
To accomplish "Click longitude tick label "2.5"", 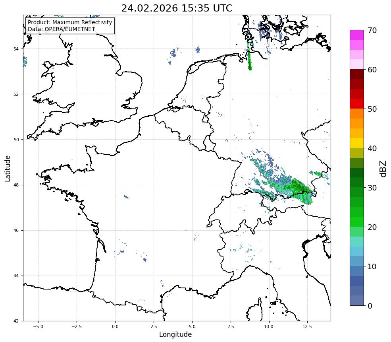I will point(154,326).
